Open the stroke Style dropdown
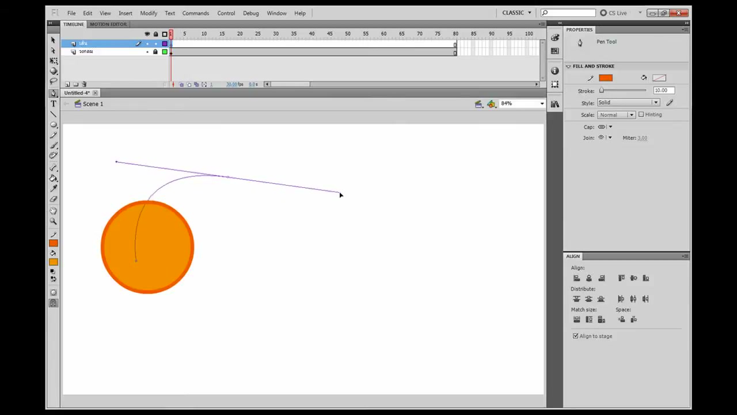 [628, 103]
